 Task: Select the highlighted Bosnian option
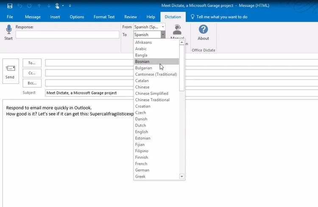pyautogui.click(x=156, y=61)
